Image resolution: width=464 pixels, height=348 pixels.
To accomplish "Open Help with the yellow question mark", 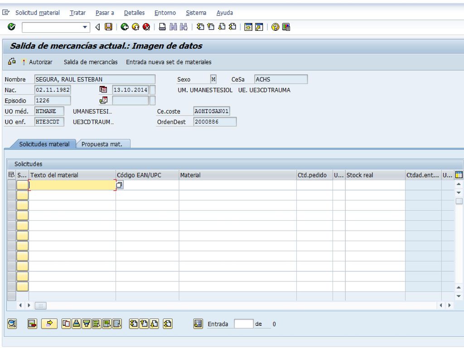I will [x=275, y=27].
